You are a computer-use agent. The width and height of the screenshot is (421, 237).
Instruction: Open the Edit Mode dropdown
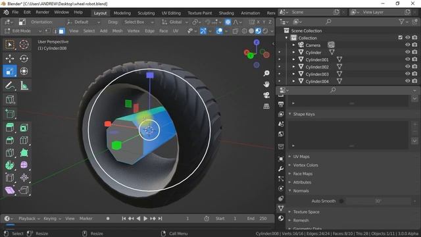(x=23, y=31)
